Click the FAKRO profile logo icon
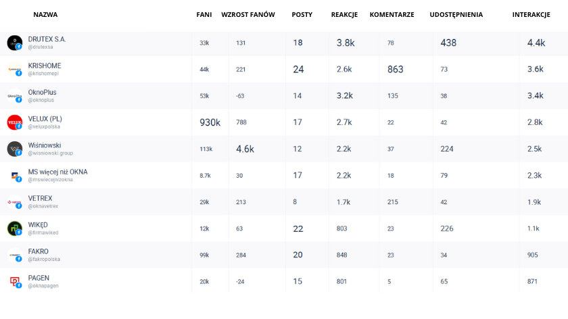568x319 pixels. [x=14, y=255]
